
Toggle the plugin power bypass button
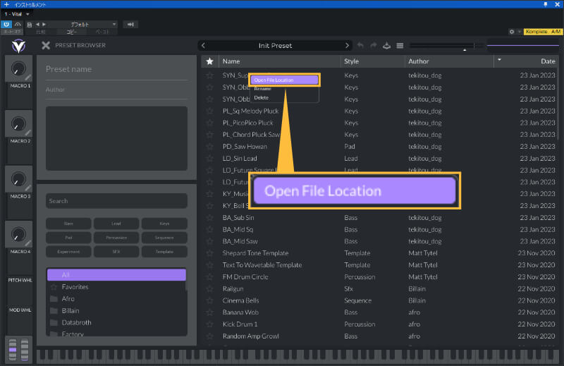click(6, 25)
